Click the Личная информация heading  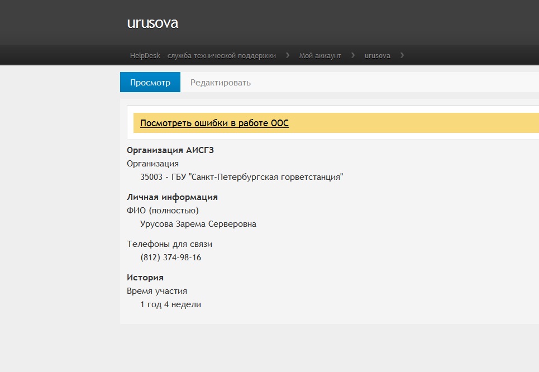pos(172,197)
